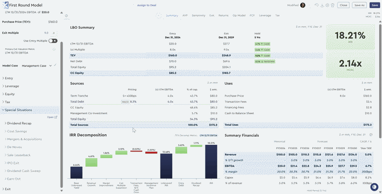Screen dimensions: 382x194
Task: Expand the Entry section
Action: 8,78
